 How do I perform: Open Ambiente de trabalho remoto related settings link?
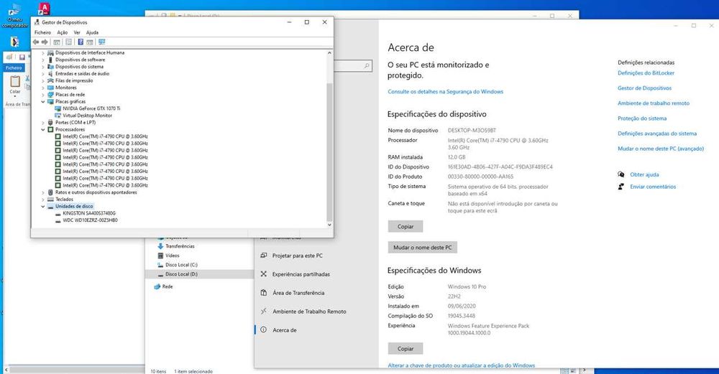tap(654, 103)
